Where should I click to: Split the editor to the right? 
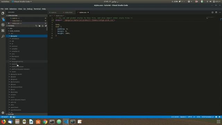[216, 12]
